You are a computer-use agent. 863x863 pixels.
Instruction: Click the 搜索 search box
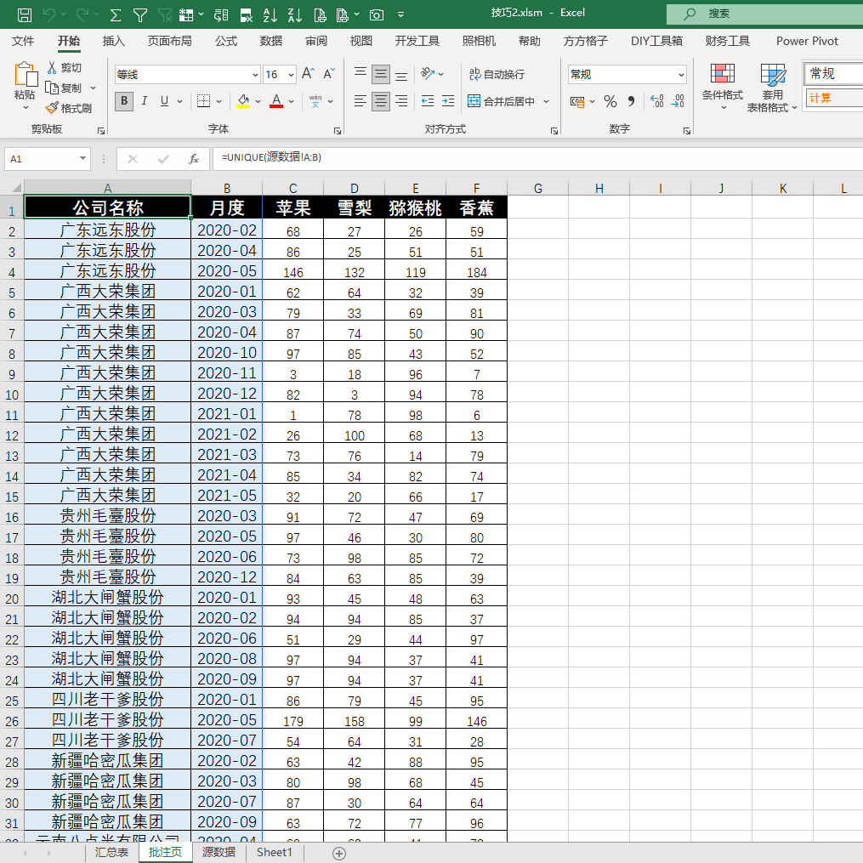(765, 14)
